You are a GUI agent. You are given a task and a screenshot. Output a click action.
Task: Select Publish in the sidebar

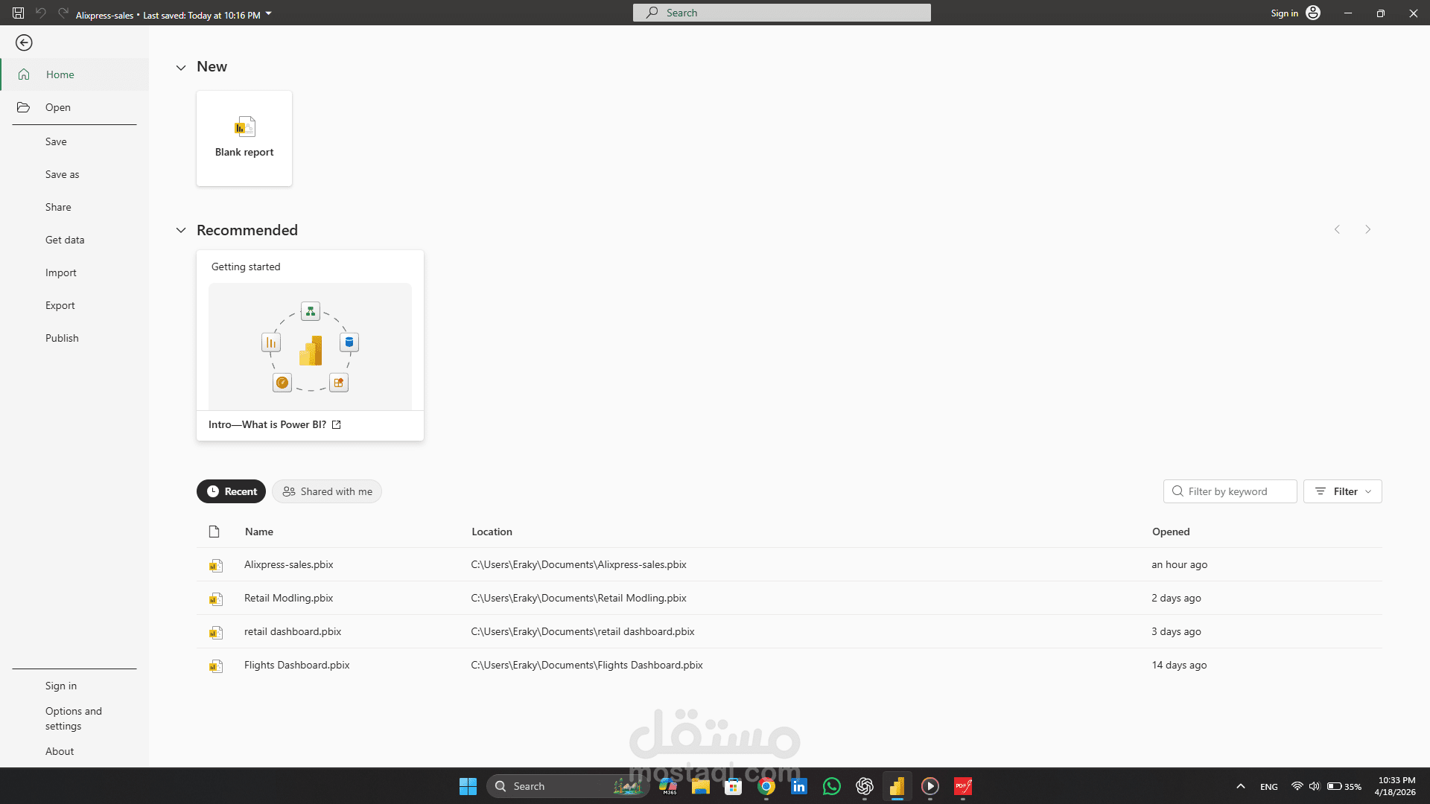62,338
